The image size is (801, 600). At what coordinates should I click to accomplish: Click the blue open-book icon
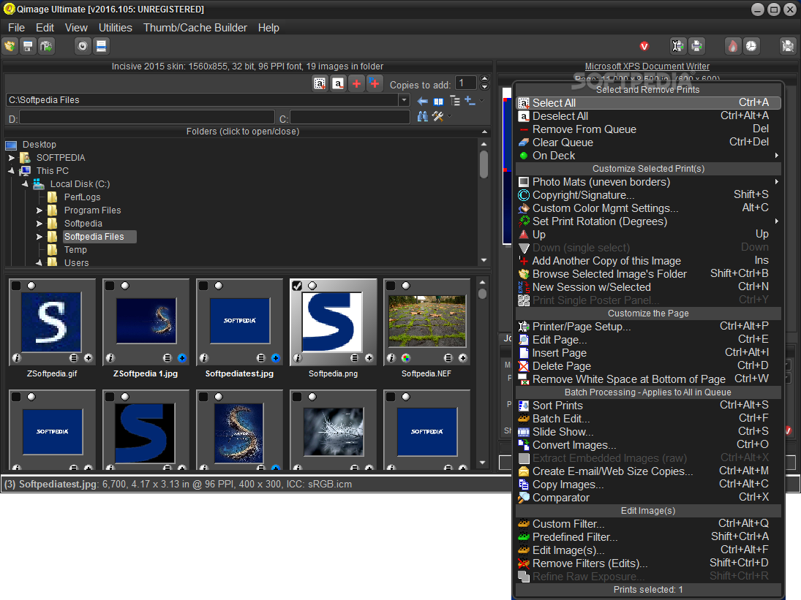click(438, 101)
